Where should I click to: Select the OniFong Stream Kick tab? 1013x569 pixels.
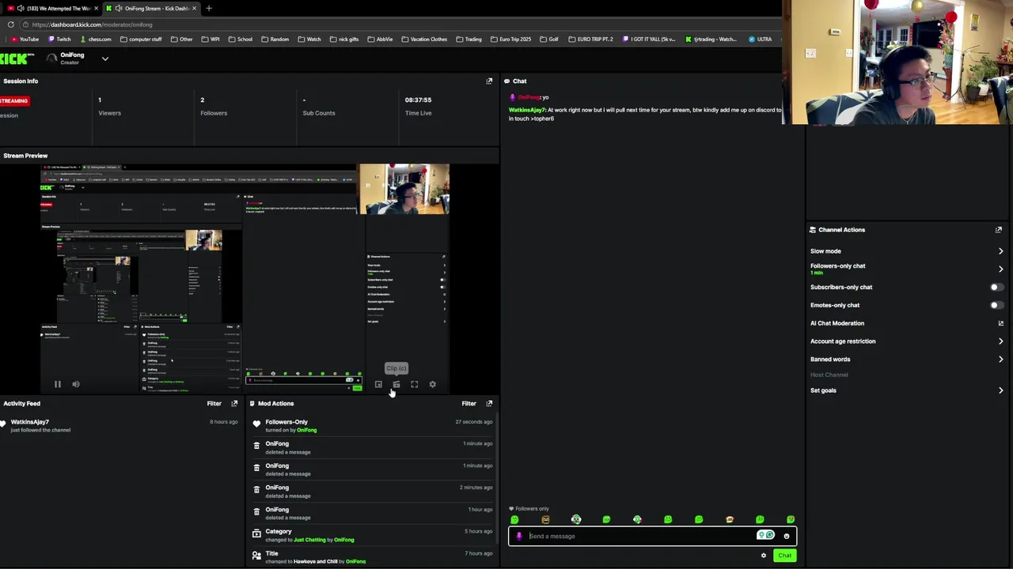[x=150, y=9]
